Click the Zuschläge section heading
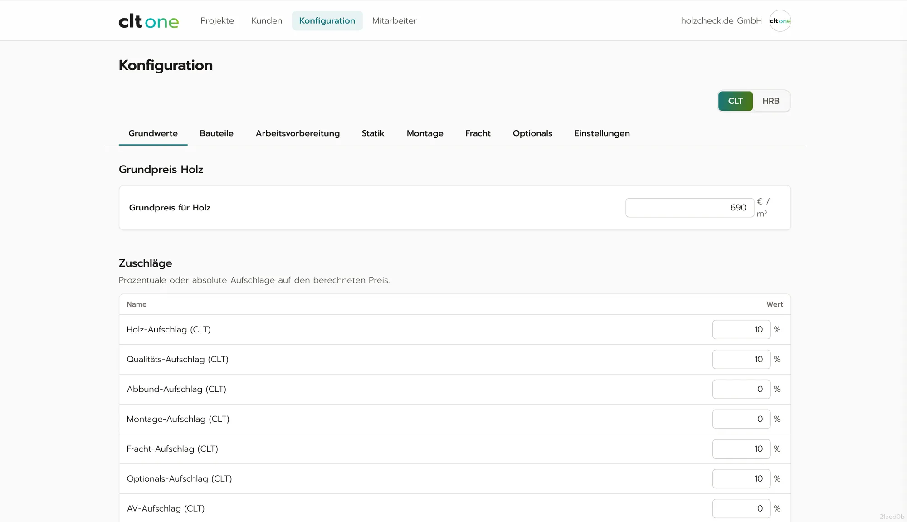The image size is (907, 522). (145, 263)
